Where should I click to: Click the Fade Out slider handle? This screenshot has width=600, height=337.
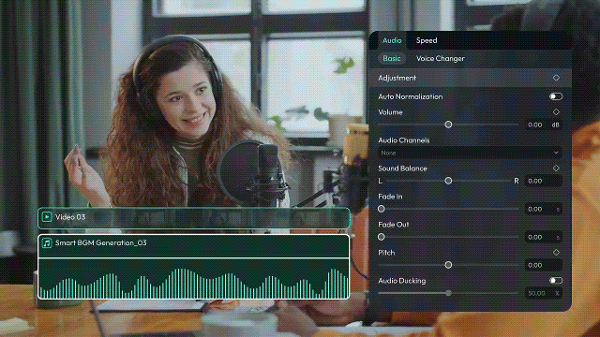click(x=382, y=237)
